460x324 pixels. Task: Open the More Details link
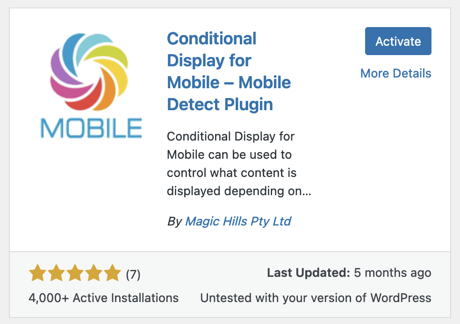396,73
